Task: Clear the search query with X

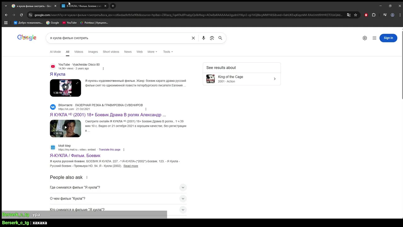Action: pos(193,38)
